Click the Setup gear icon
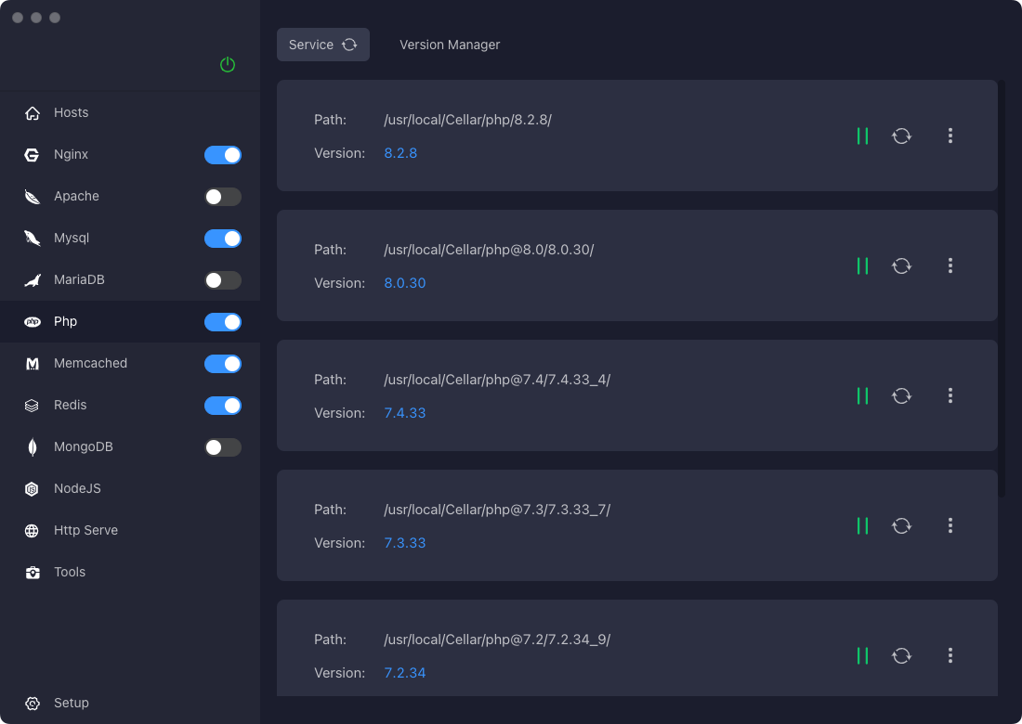The image size is (1022, 724). pyautogui.click(x=32, y=704)
